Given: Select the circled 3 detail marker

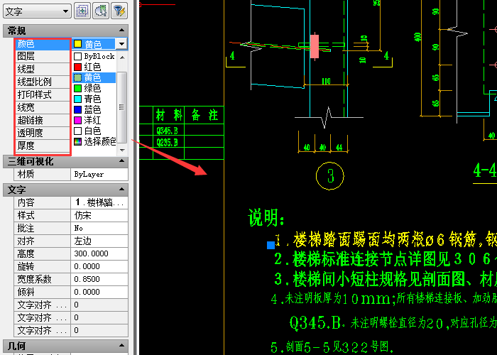Looking at the screenshot, I should (330, 176).
